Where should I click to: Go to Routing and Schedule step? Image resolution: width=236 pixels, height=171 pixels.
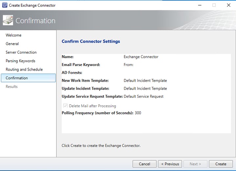tap(24, 69)
